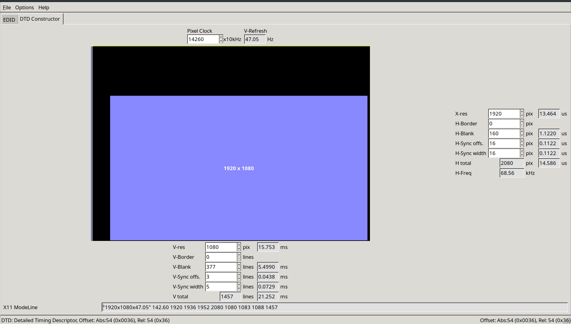This screenshot has width=571, height=324.
Task: Switch to the EDID tab
Action: pyautogui.click(x=9, y=19)
